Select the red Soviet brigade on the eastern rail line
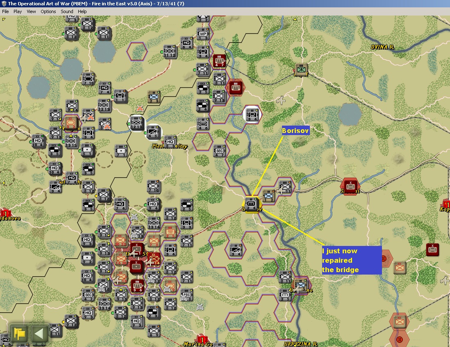The width and height of the screenshot is (450, 347). (x=350, y=186)
